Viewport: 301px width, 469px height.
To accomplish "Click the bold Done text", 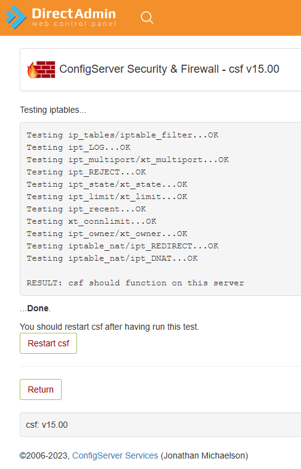I will (38, 308).
